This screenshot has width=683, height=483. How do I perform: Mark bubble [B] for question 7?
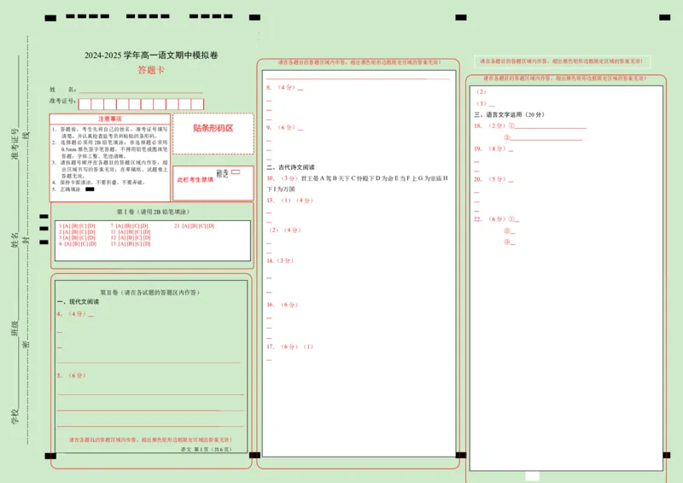click(128, 226)
